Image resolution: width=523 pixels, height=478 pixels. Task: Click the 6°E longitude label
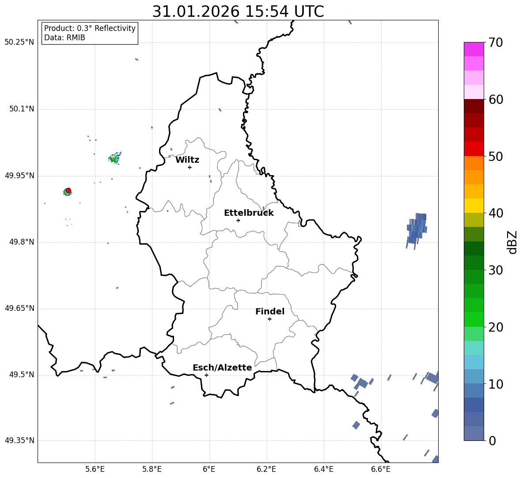coord(209,469)
